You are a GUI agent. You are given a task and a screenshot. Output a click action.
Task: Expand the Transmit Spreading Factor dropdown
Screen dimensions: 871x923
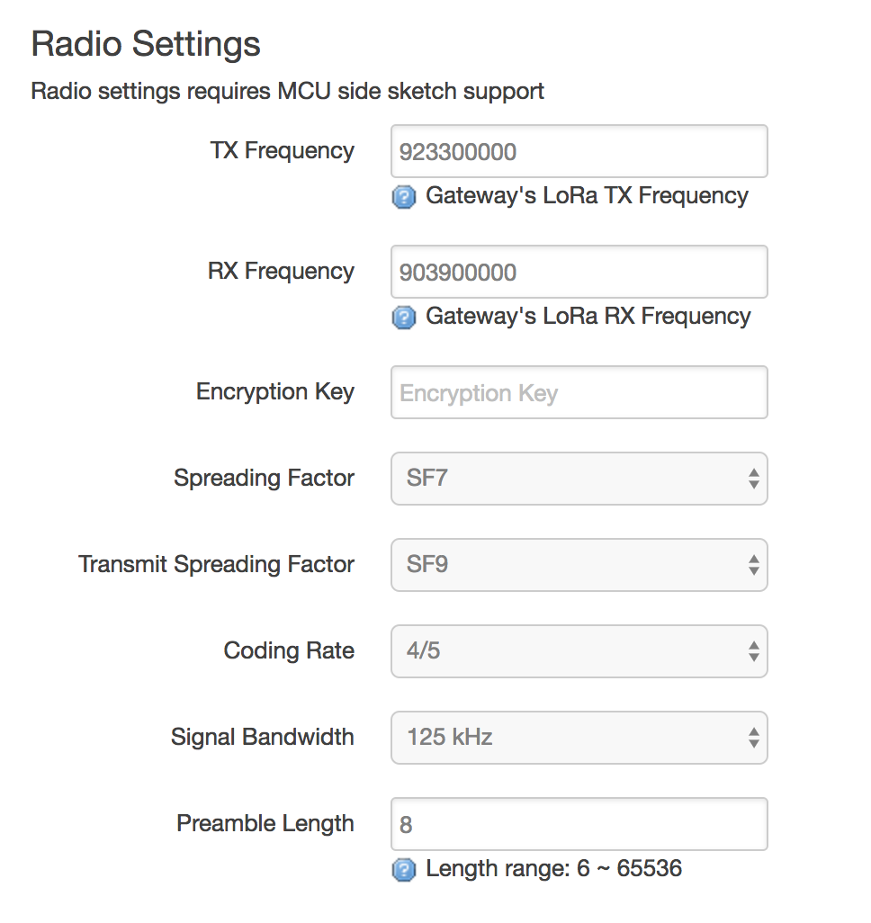579,565
